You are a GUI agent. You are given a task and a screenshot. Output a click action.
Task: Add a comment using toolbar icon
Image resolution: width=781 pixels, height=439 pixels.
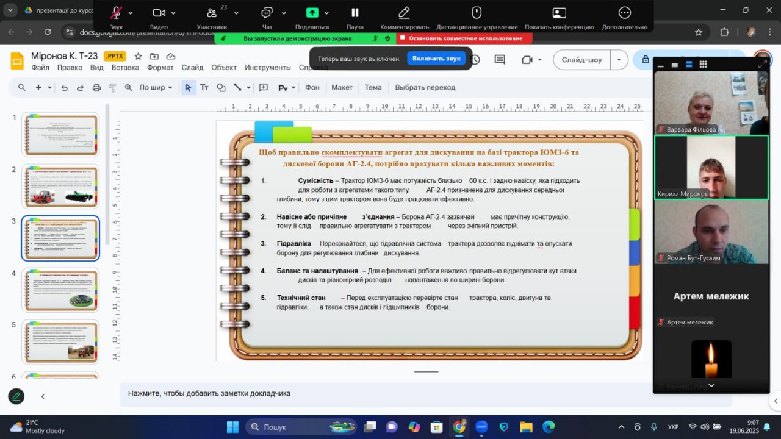[264, 88]
